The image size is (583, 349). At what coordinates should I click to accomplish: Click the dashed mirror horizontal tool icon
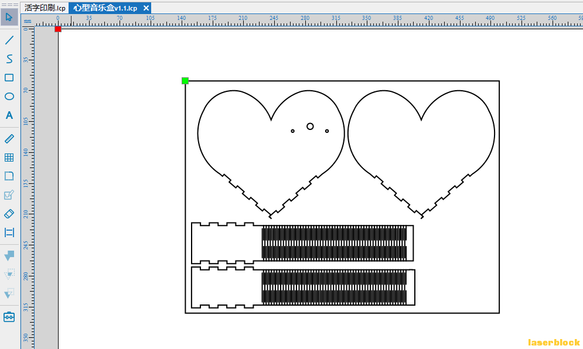9,274
